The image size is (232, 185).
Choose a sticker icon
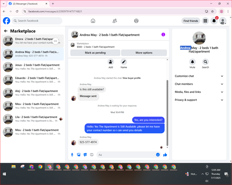[x=85, y=154]
